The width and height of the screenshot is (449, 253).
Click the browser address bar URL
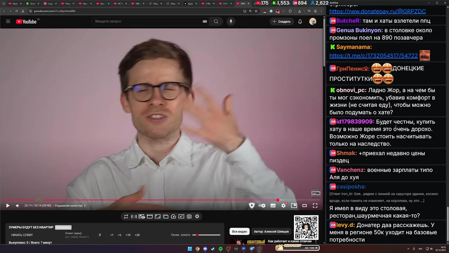coord(55,11)
